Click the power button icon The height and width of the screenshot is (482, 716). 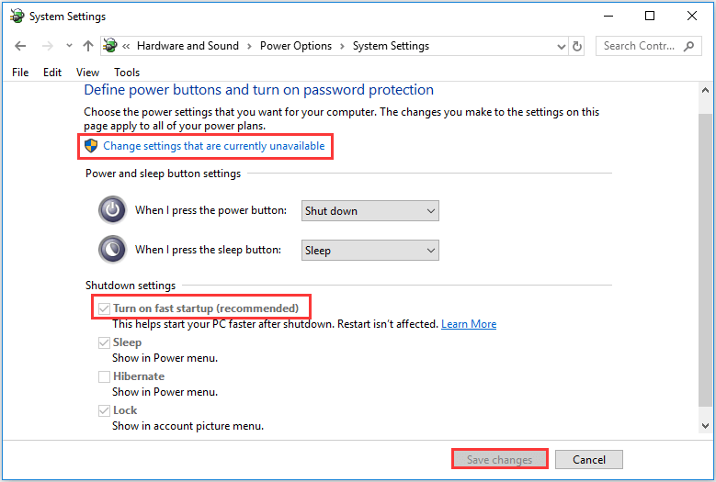(112, 210)
